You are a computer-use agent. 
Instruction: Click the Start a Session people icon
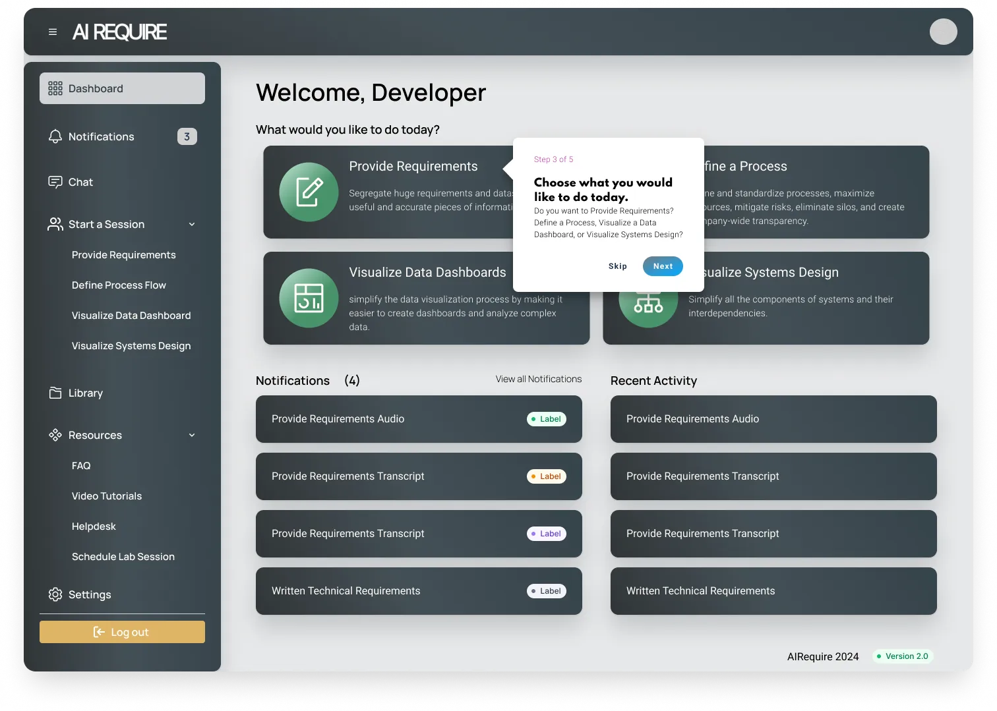click(x=55, y=224)
